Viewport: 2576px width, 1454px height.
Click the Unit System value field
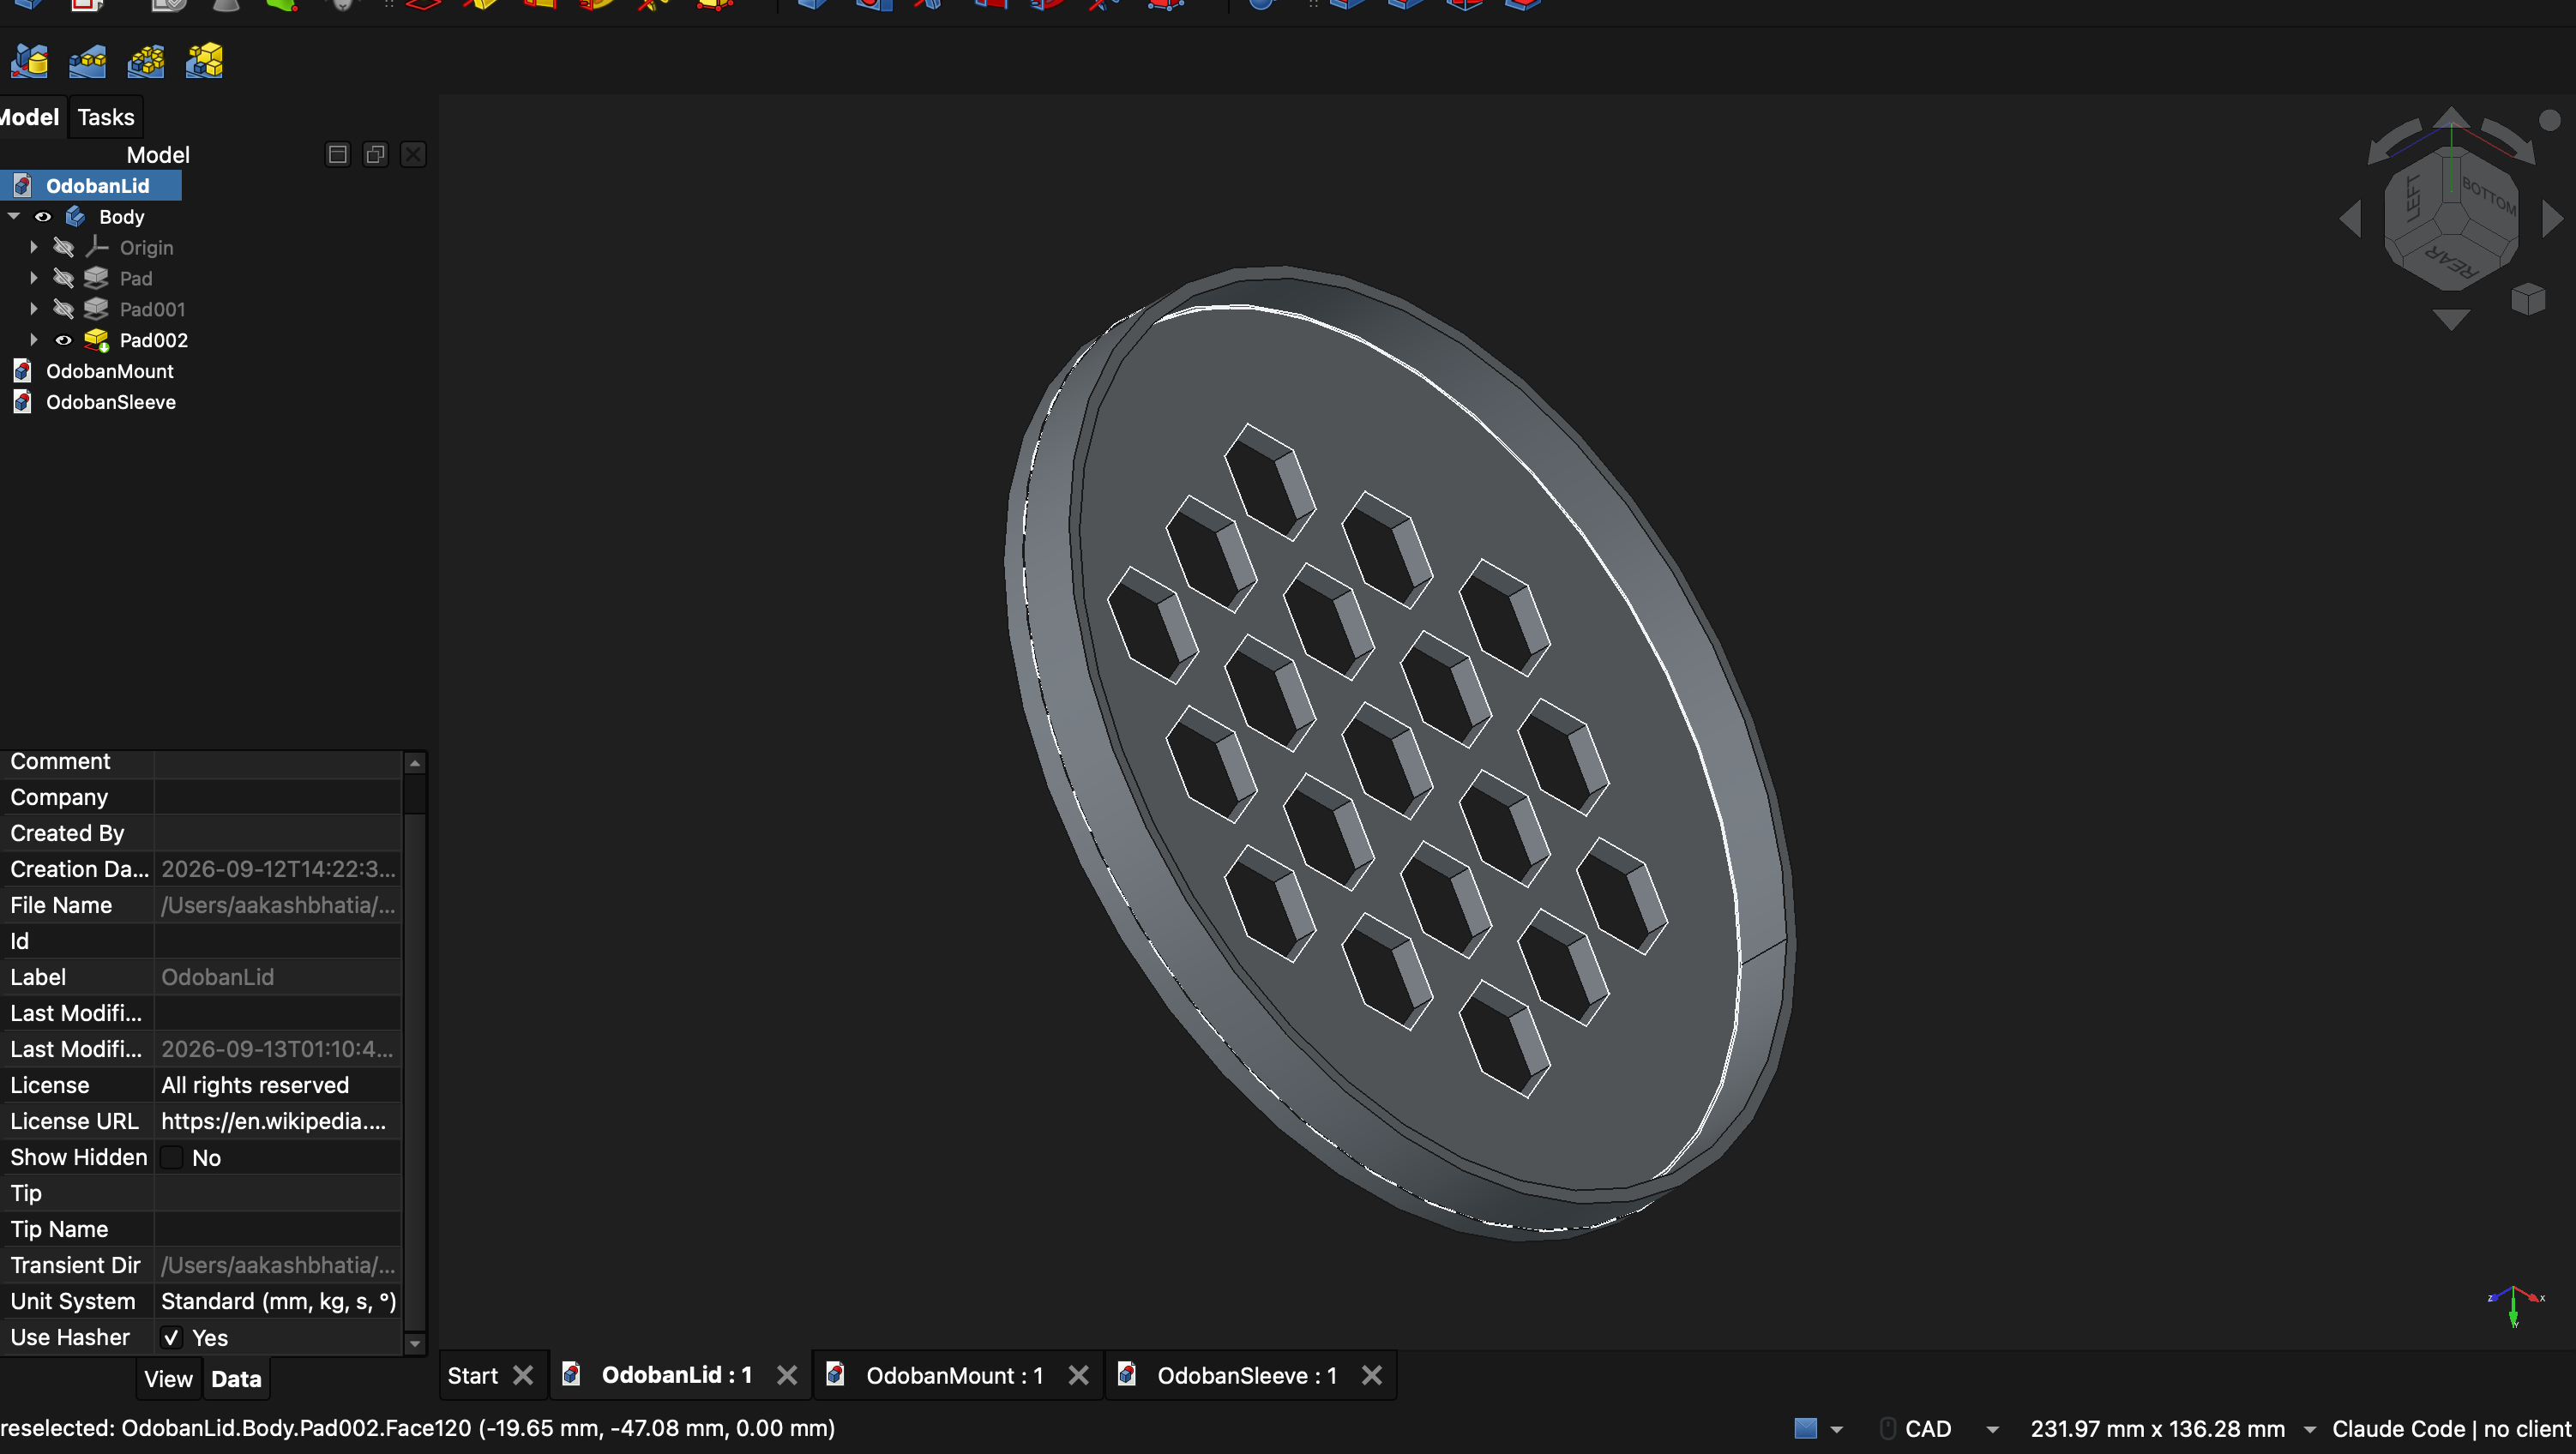point(278,1301)
